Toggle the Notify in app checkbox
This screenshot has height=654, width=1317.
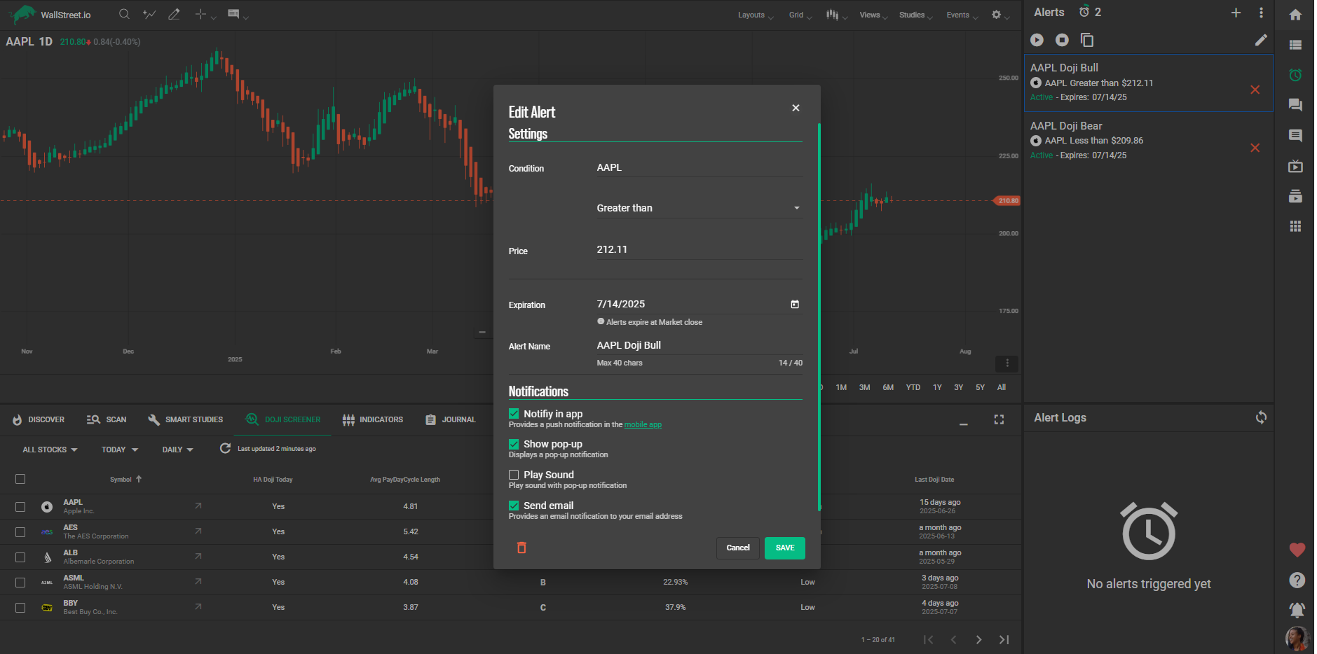tap(514, 414)
